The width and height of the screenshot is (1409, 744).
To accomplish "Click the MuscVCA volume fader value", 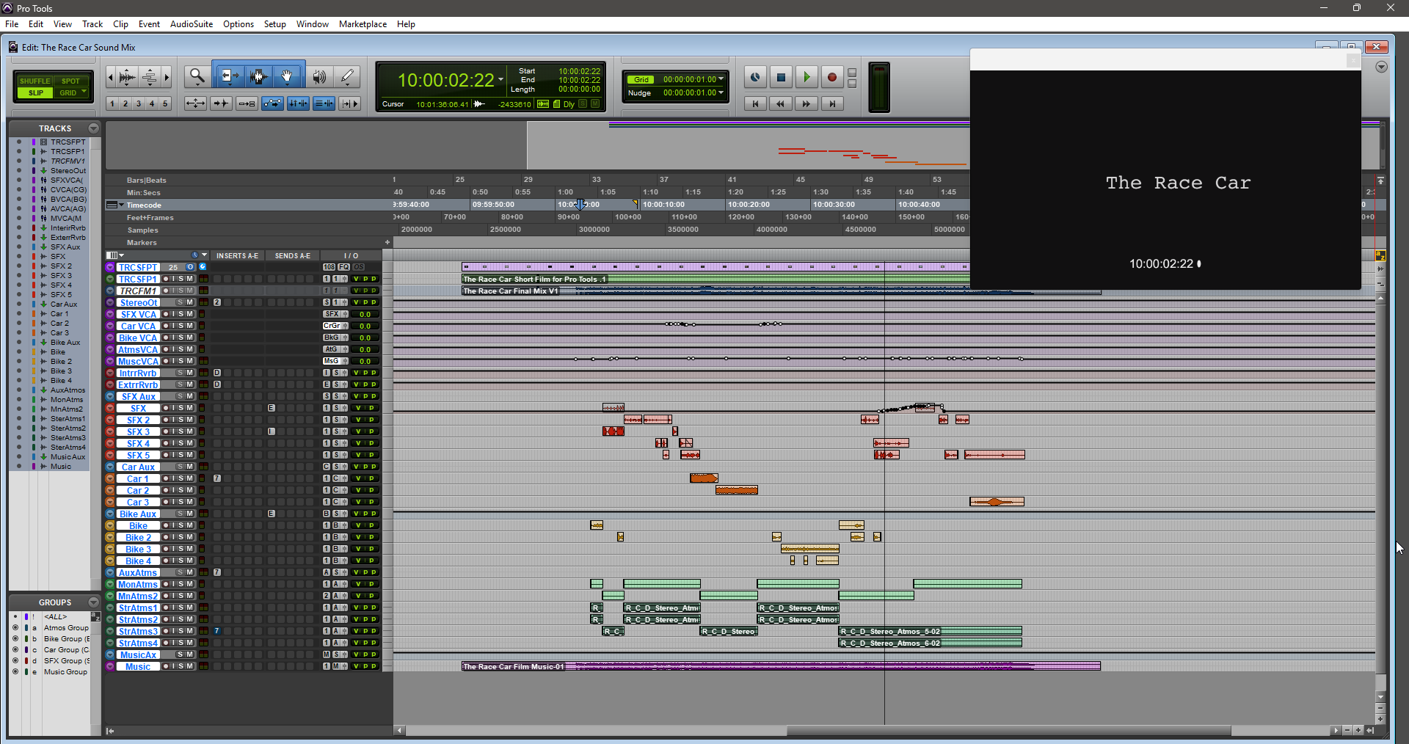I will click(x=365, y=361).
